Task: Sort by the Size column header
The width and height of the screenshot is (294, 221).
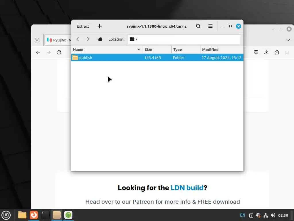Action: click(157, 49)
